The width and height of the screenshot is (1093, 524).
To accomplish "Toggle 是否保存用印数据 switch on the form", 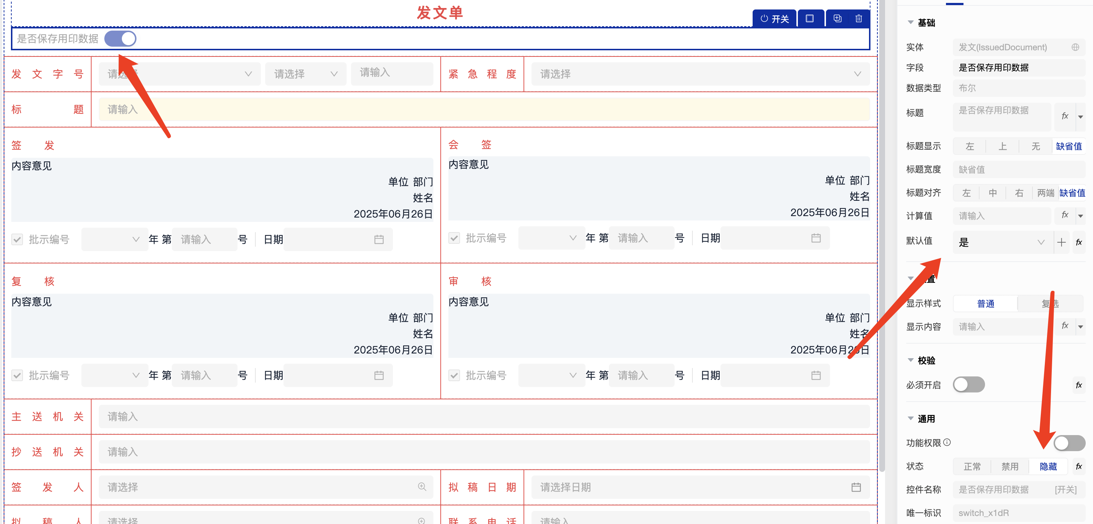I will point(120,39).
